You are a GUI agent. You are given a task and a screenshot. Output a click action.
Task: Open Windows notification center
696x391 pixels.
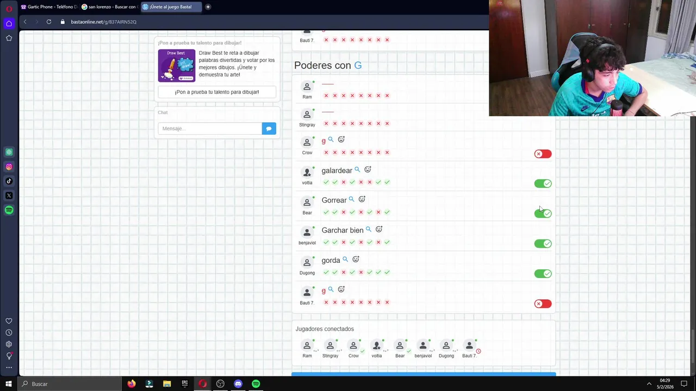[684, 384]
